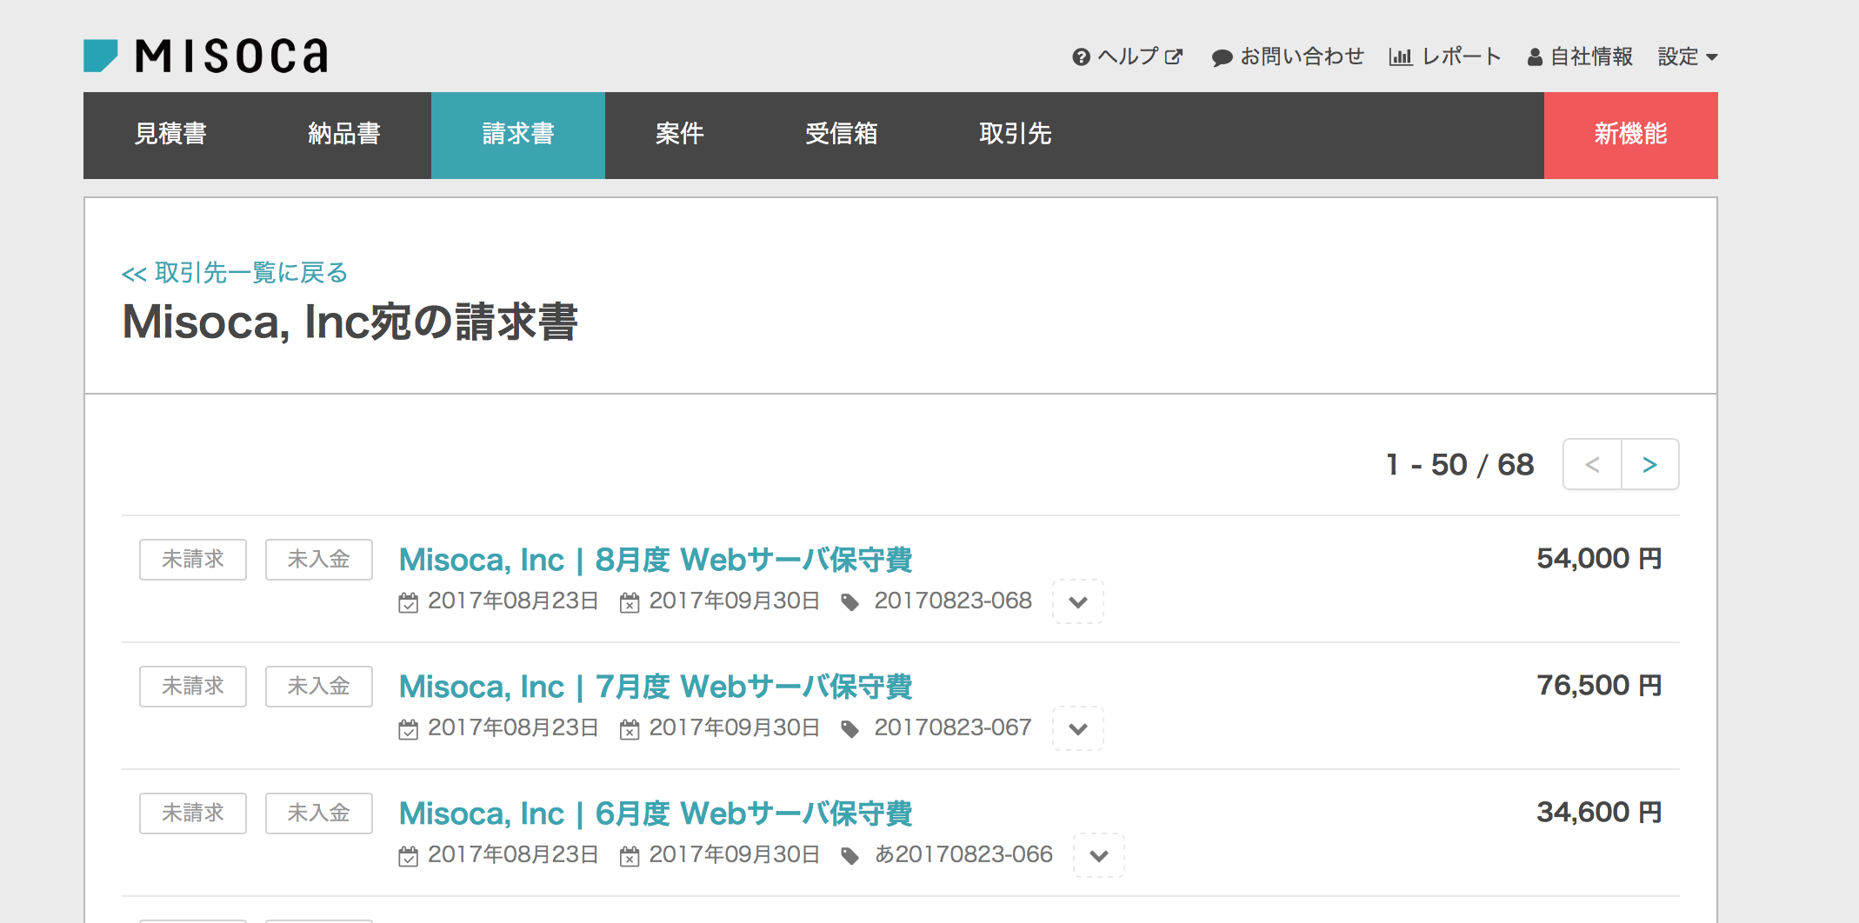Click due-date calendar icon on 7月度 invoice
The height and width of the screenshot is (923, 1859).
630,729
